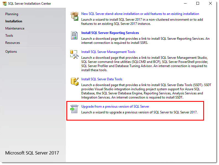Maximize the Installation Center window

click(198, 3)
